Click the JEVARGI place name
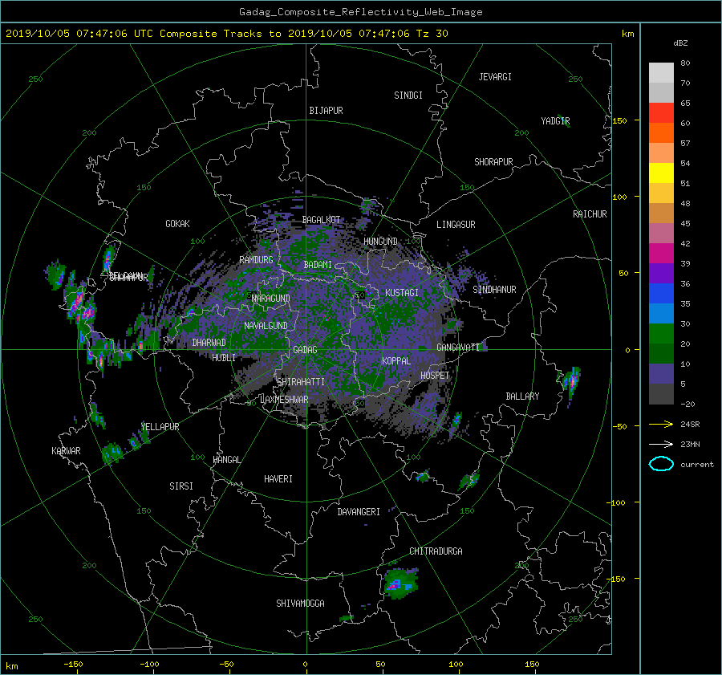This screenshot has height=675, width=722. (x=495, y=77)
